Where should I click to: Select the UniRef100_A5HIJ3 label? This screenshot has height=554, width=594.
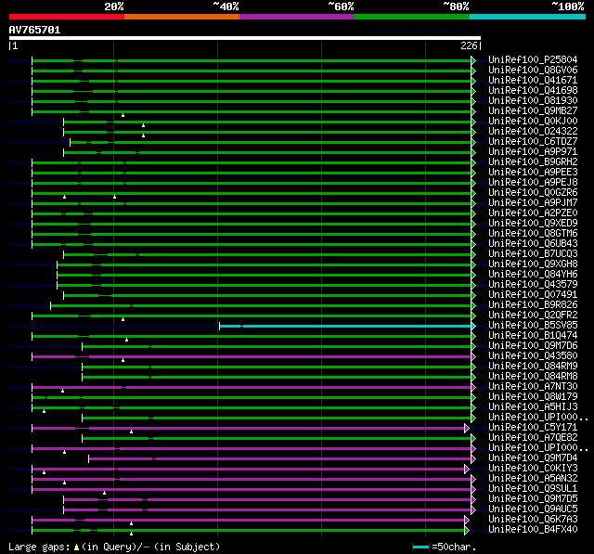[x=533, y=407]
